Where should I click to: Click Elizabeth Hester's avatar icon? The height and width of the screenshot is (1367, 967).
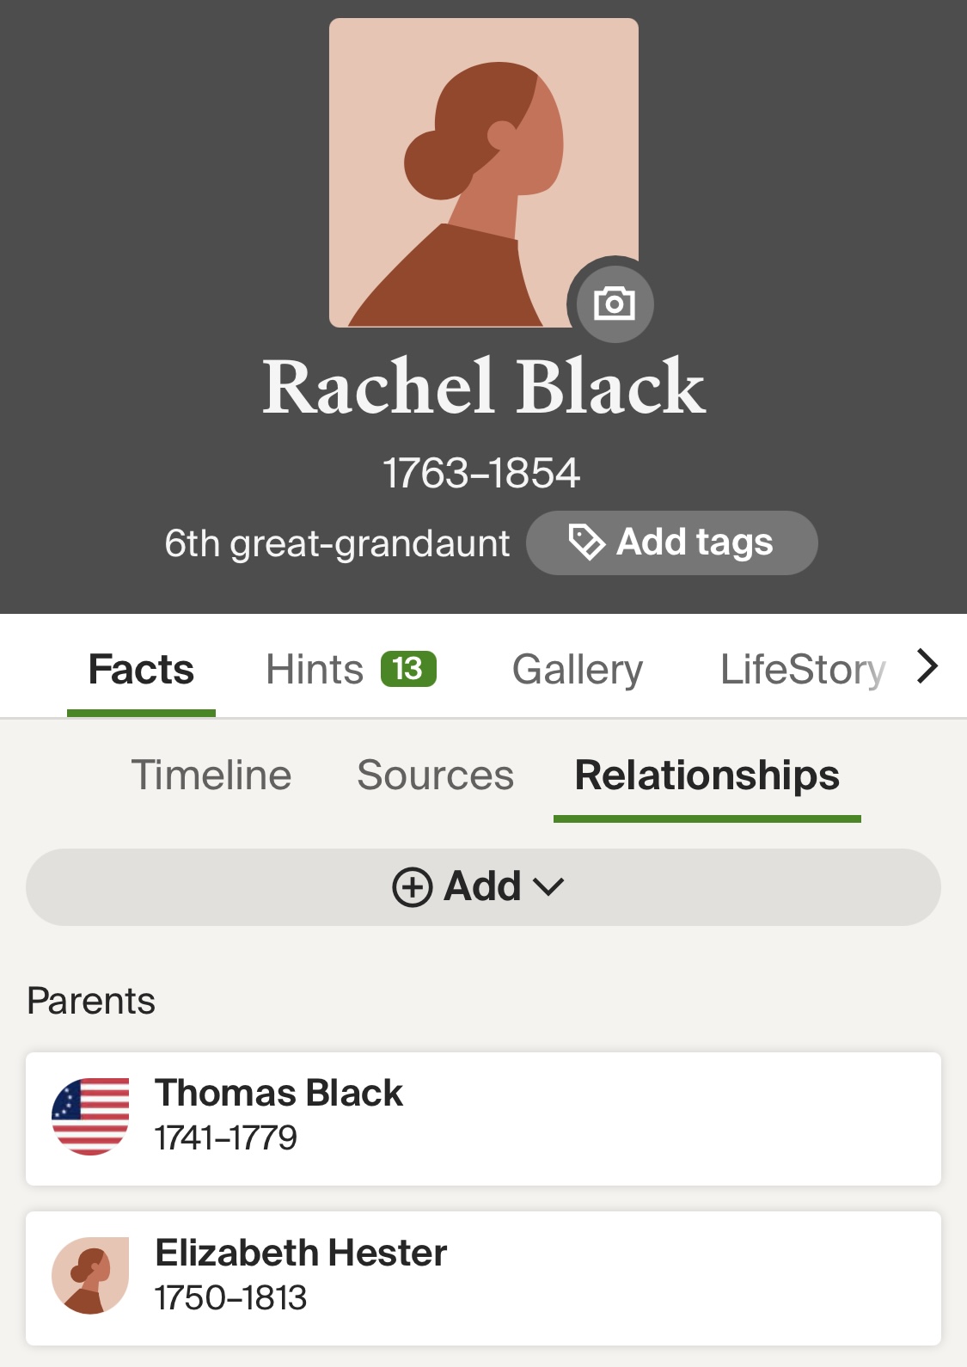(90, 1276)
